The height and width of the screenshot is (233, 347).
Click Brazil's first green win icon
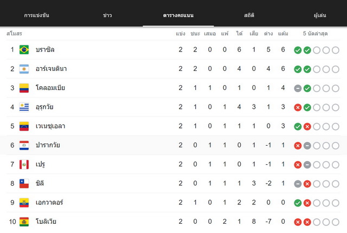(x=298, y=50)
